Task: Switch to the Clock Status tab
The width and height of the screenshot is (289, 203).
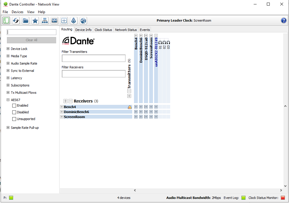Action: click(103, 30)
